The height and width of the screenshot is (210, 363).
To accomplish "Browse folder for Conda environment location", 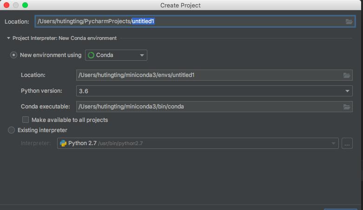I will pos(347,75).
